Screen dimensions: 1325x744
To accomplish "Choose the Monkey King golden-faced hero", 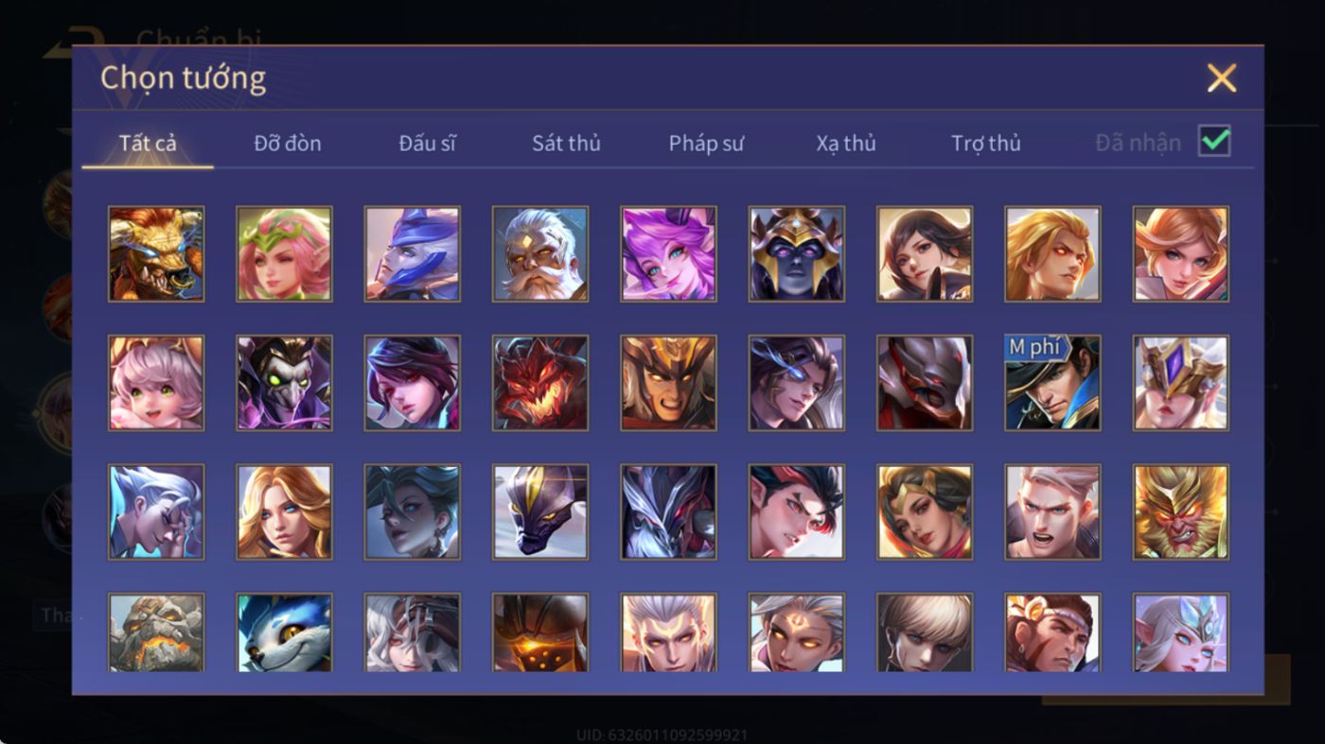I will (1181, 511).
